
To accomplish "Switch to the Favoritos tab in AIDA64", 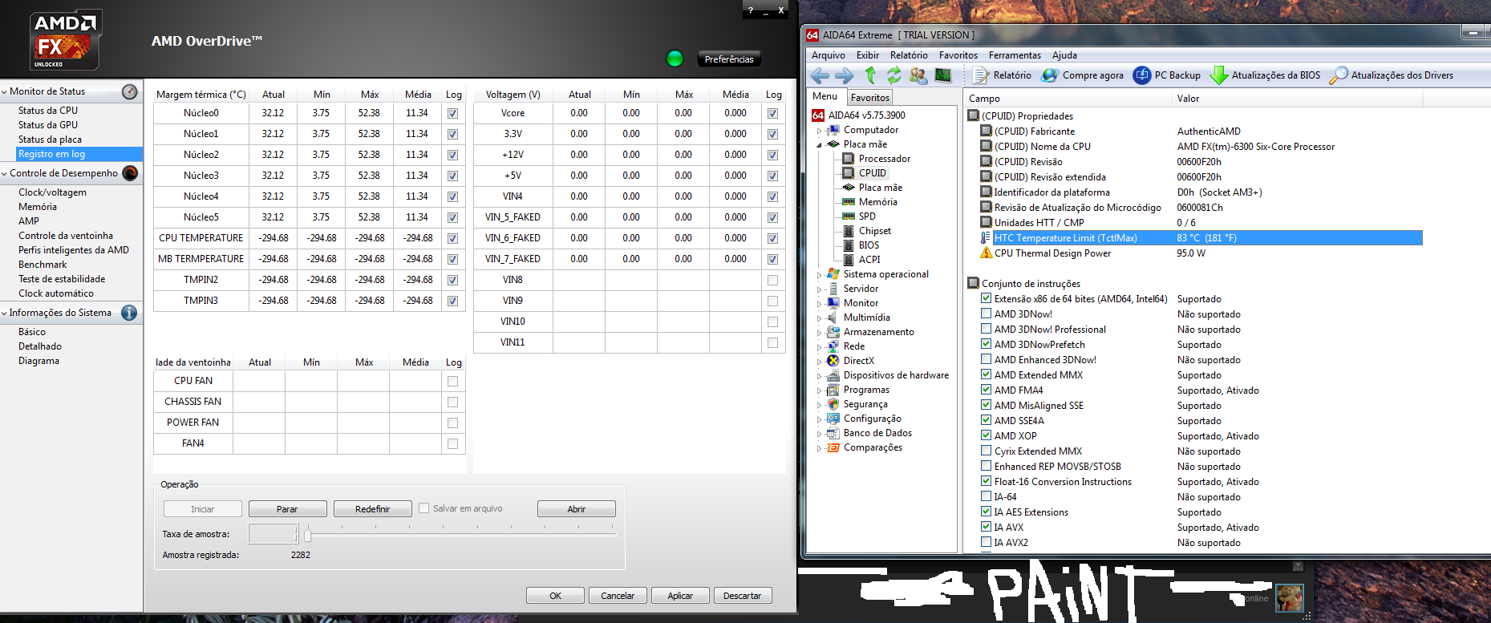I will [869, 98].
